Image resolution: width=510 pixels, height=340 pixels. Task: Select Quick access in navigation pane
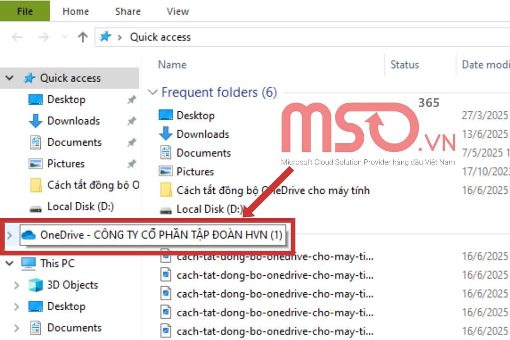70,78
